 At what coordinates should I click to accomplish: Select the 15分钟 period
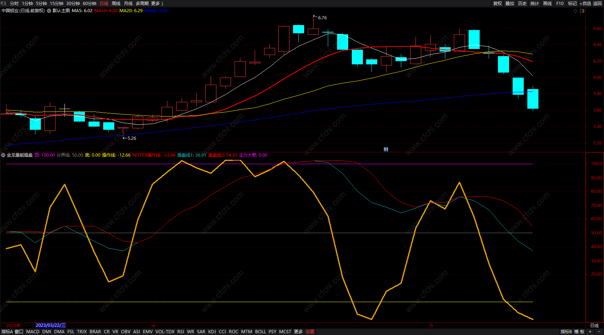[57, 4]
